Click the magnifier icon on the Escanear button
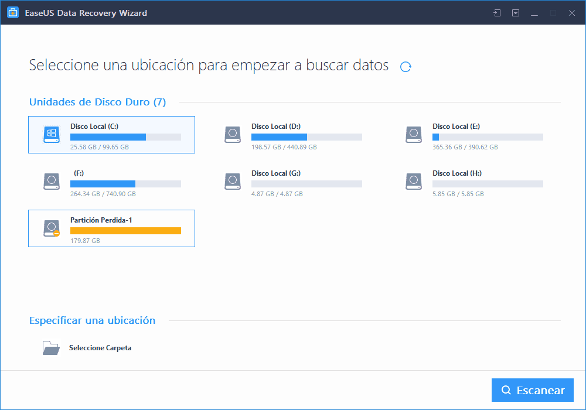 point(506,390)
